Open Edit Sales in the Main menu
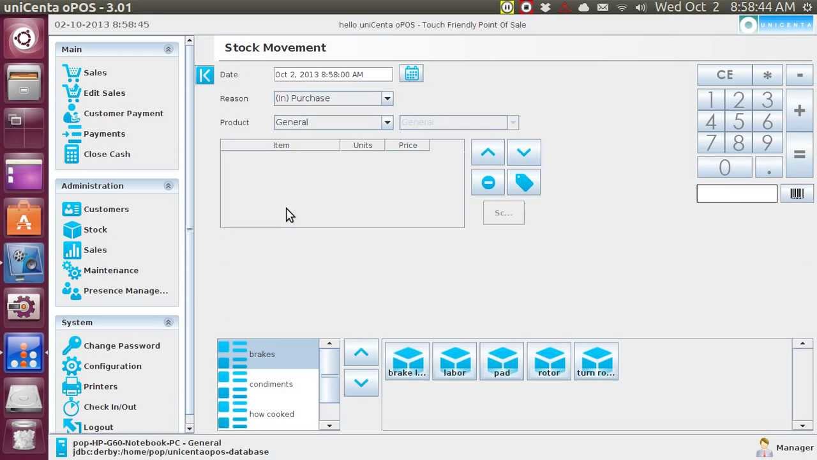 104,93
